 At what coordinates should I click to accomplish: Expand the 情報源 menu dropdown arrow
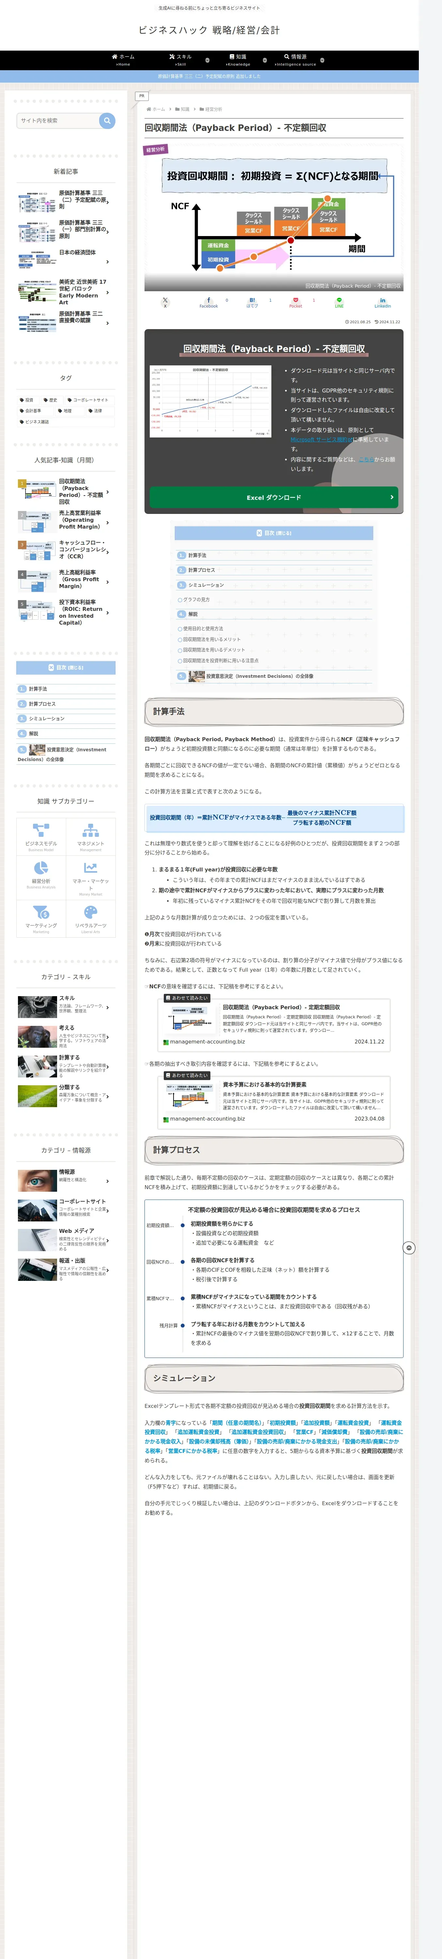coord(322,60)
